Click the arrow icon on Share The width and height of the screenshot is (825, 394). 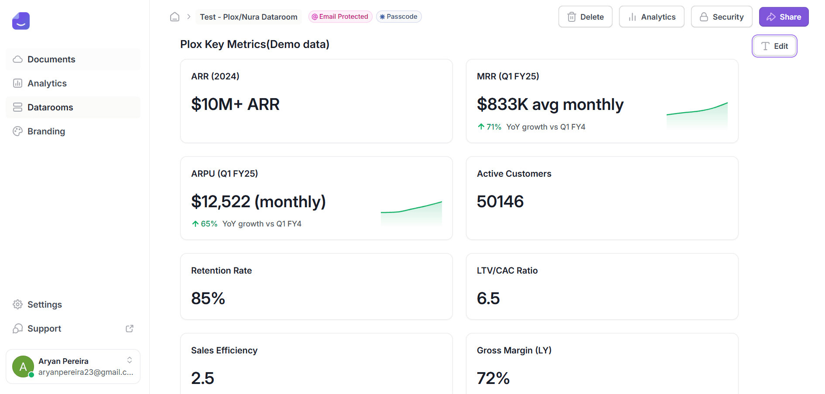(771, 17)
